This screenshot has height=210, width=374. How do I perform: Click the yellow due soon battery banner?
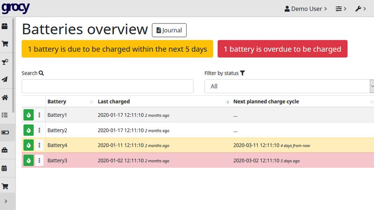coord(117,49)
